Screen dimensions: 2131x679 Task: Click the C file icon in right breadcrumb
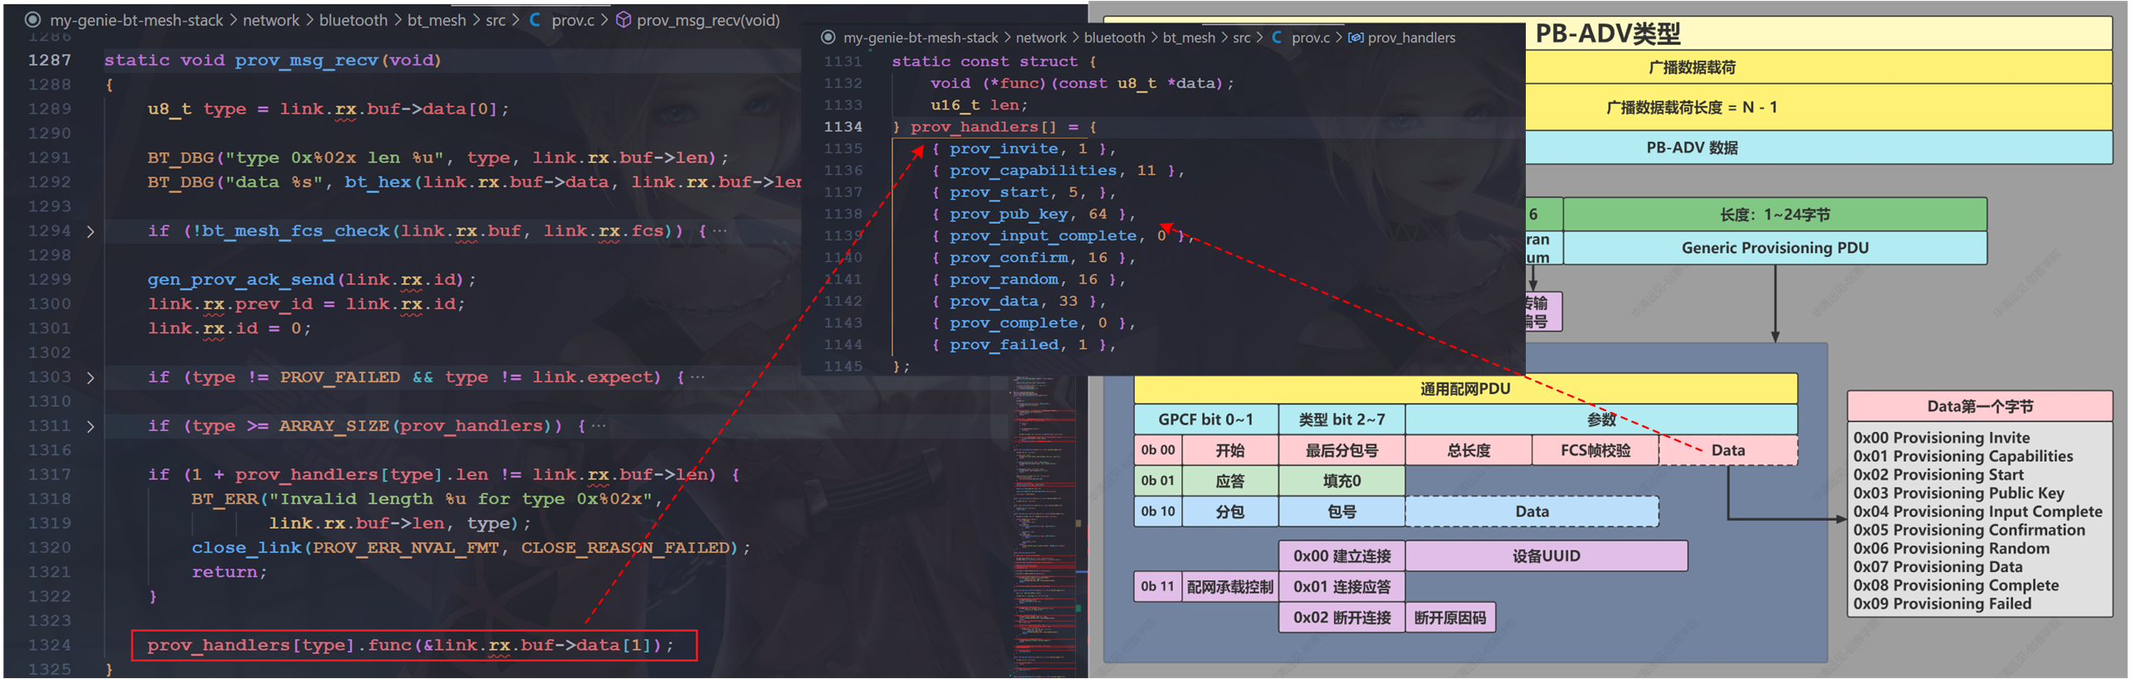1277,37
